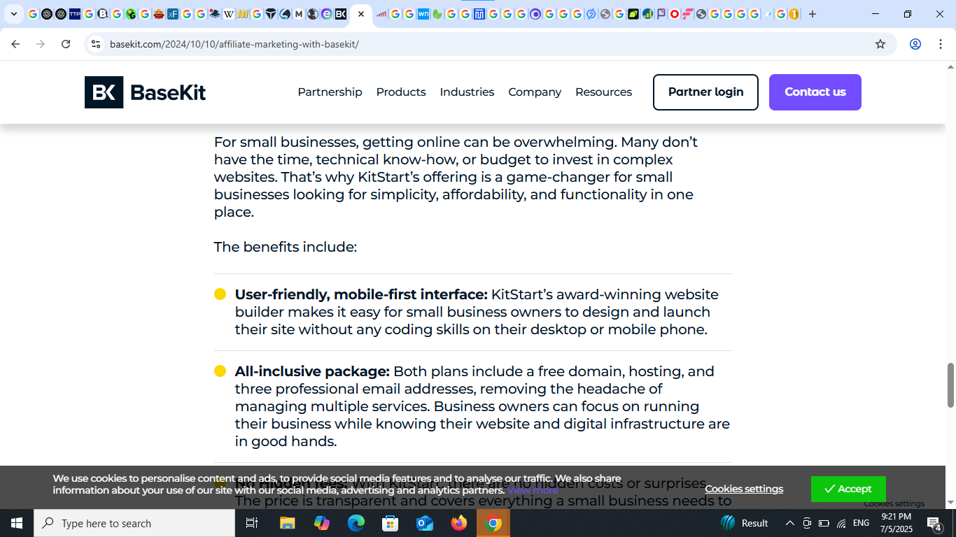Open the Result widget on the taskbar
Image resolution: width=956 pixels, height=537 pixels.
[745, 523]
